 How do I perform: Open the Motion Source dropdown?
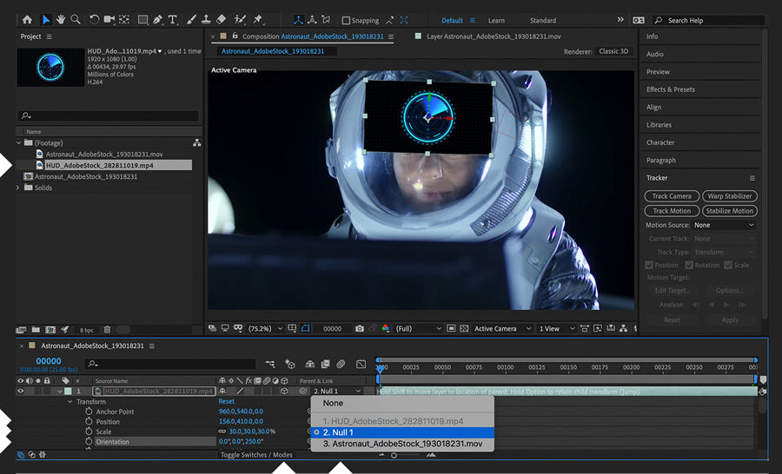tap(725, 225)
